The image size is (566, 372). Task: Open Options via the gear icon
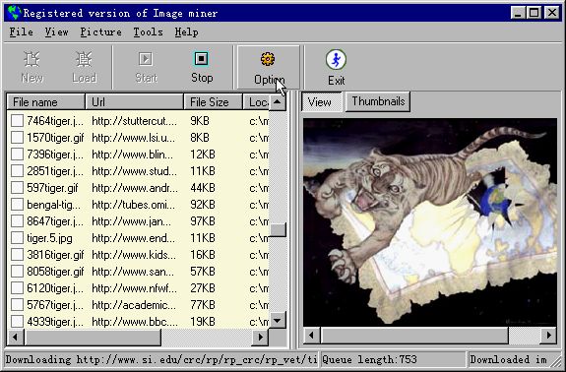tap(268, 59)
